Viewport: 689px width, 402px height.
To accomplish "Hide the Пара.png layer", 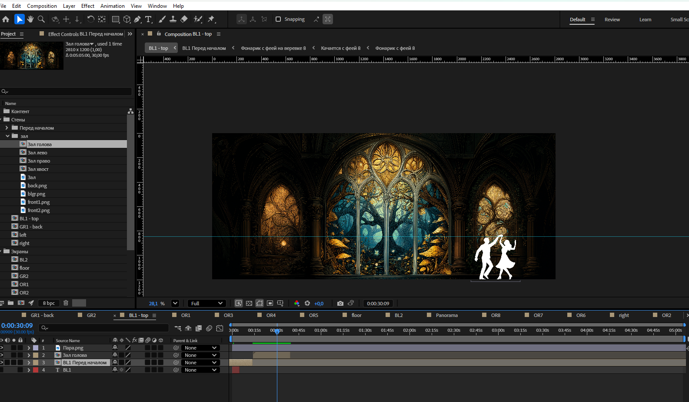I will [1, 348].
